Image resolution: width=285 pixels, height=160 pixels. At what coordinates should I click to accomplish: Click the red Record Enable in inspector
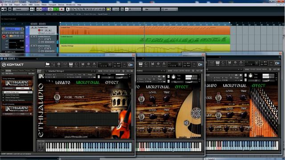point(4,36)
